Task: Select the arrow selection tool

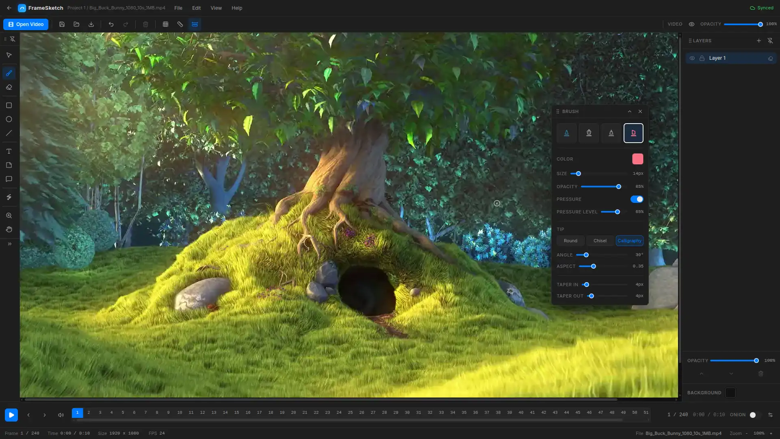Action: 9,55
